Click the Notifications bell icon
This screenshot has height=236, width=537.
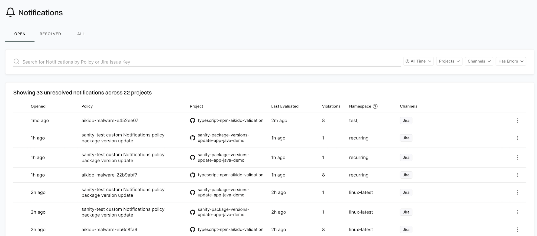coord(10,12)
